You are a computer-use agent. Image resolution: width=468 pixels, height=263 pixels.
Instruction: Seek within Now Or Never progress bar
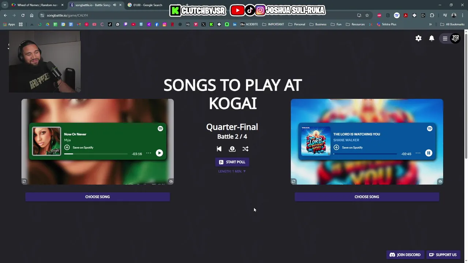(x=96, y=154)
